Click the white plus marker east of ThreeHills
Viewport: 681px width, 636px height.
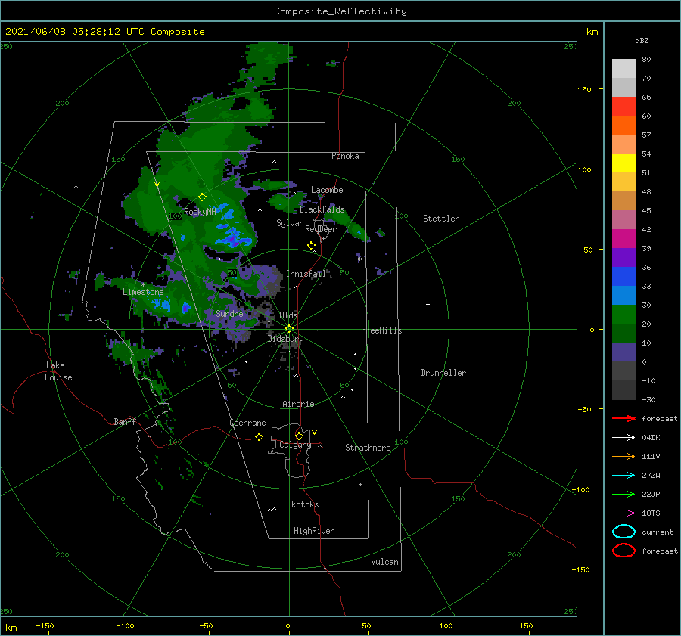click(428, 304)
